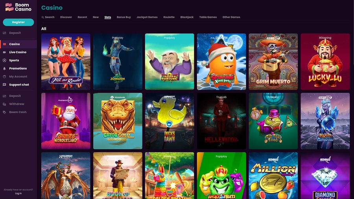The height and width of the screenshot is (199, 354).
Task: Open the Roulette category tab
Action: [x=169, y=17]
